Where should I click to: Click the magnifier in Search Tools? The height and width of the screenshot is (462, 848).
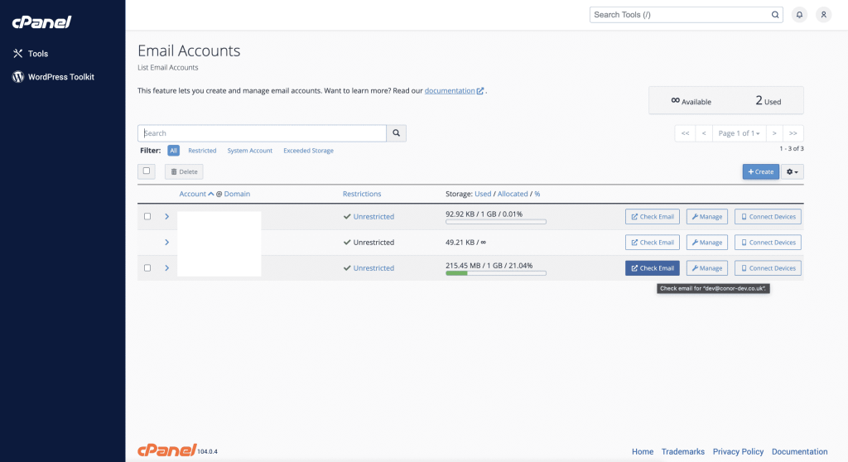click(775, 15)
